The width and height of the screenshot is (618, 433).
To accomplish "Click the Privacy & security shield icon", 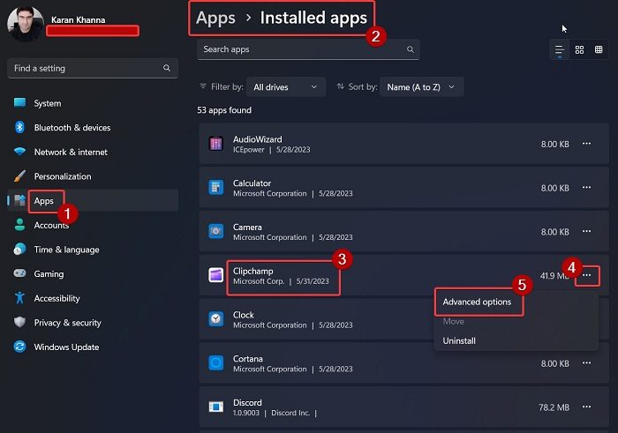I will click(x=19, y=323).
